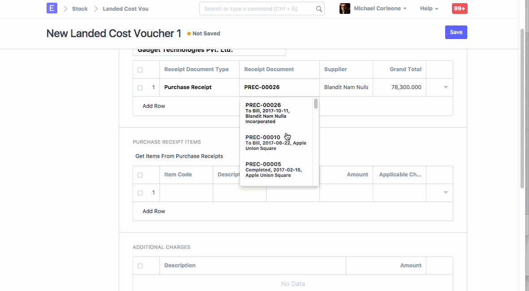Click the Landed Cost Vou breadcrumb
Screen dimensions: 529x291
click(x=125, y=8)
